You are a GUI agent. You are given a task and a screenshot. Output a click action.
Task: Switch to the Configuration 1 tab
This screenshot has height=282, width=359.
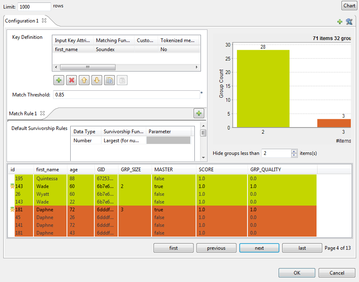coord(22,20)
